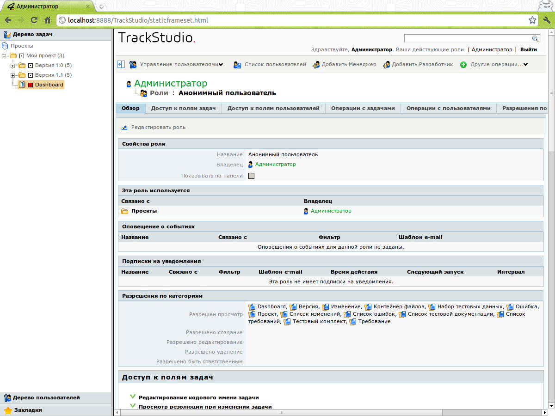555x416 pixels.
Task: Click the edit role pencil icon
Action: 124,128
